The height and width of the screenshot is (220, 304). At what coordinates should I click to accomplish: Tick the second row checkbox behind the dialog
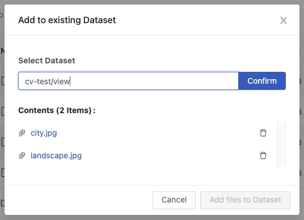tap(3, 111)
